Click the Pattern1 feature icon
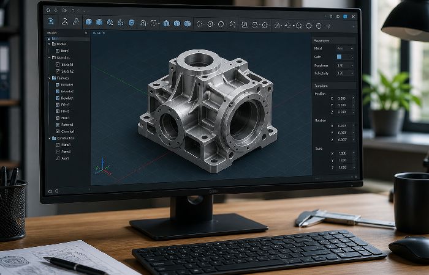 [x=58, y=125]
